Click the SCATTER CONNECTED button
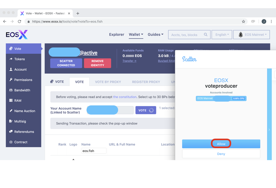Image resolution: width=276 pixels, height=188 pixels. point(66,63)
